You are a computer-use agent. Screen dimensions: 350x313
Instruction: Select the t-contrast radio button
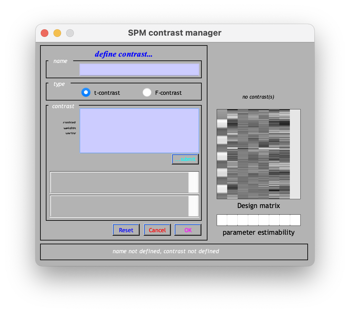pyautogui.click(x=86, y=92)
